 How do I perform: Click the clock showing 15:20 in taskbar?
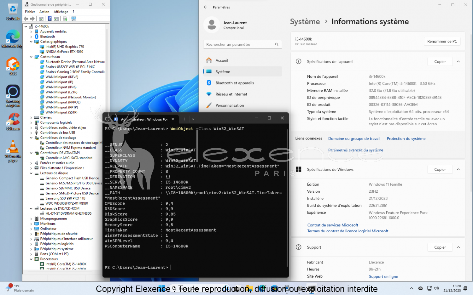point(452,288)
